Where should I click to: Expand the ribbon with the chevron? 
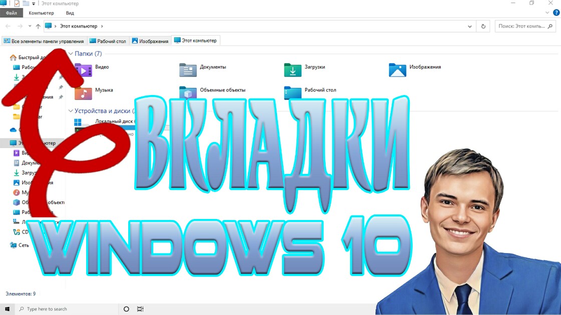click(547, 13)
